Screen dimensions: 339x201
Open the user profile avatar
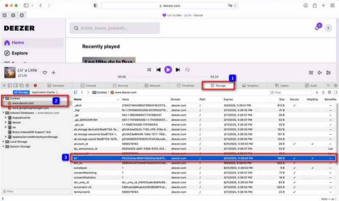tap(328, 28)
